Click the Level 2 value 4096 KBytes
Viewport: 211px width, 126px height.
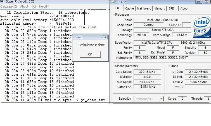tap(198, 82)
